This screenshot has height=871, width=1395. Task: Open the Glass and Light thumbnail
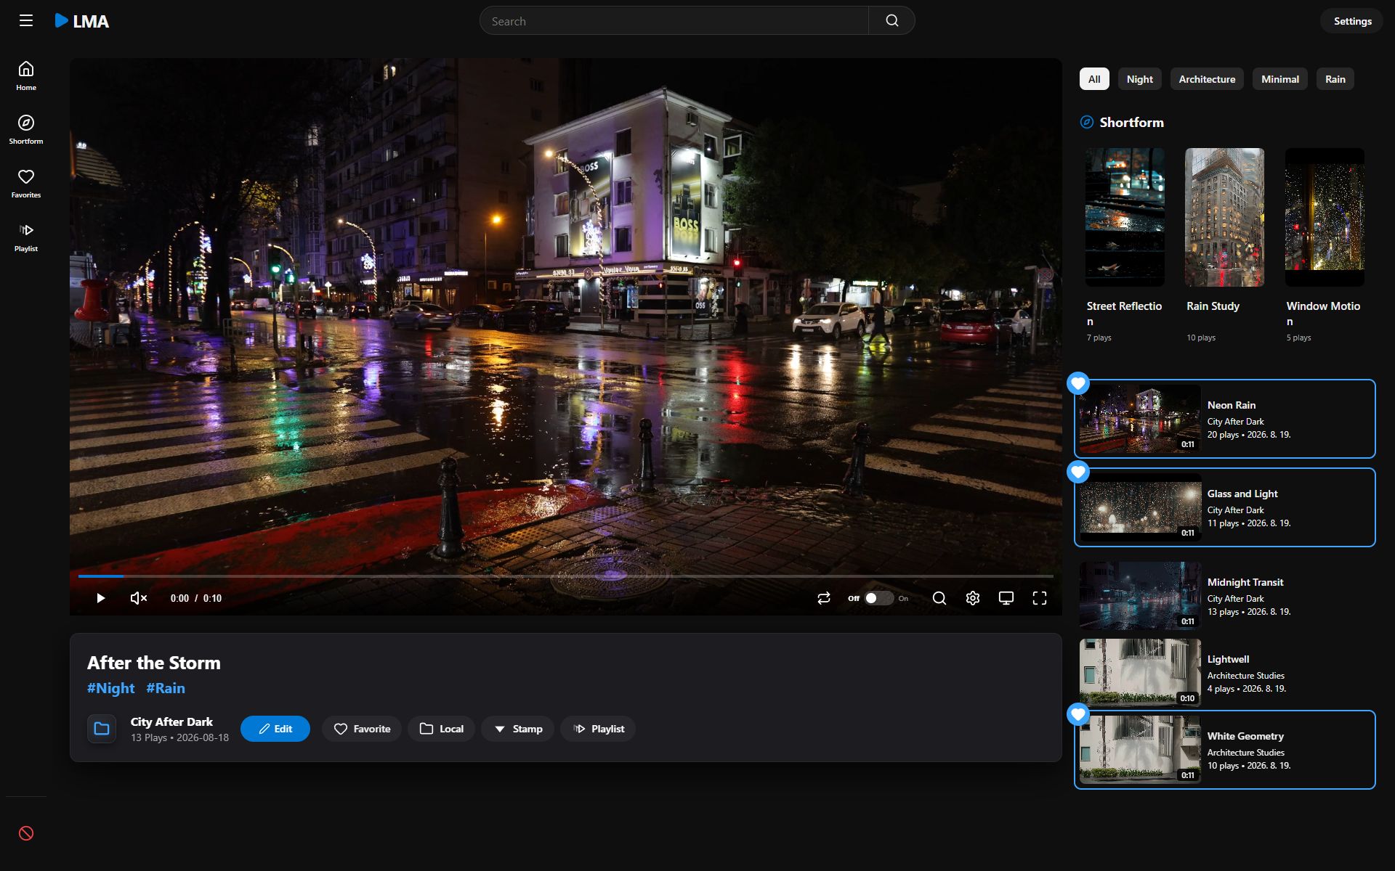pyautogui.click(x=1140, y=507)
